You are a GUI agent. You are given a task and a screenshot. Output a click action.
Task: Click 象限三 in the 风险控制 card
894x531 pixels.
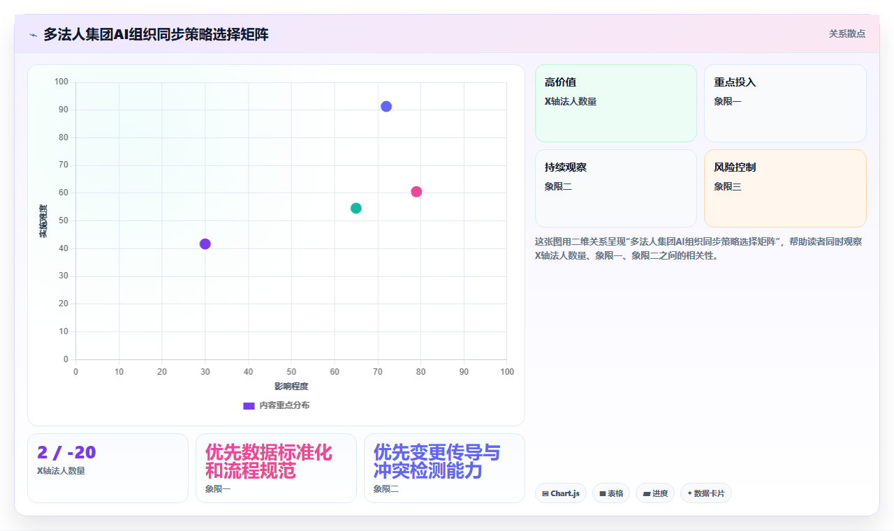pos(728,186)
